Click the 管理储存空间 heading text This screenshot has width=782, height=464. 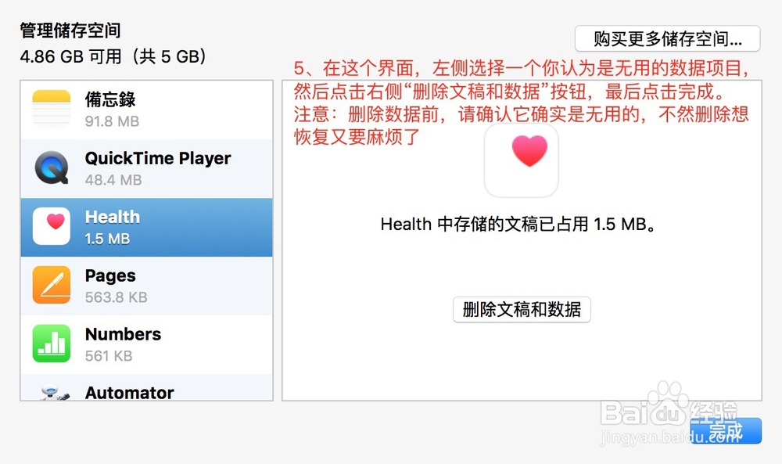(x=70, y=30)
